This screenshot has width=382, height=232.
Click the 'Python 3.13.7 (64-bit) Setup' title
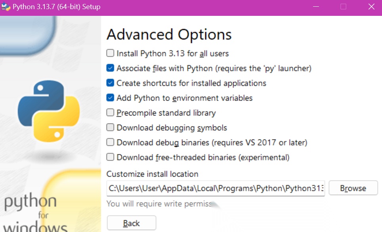[57, 7]
